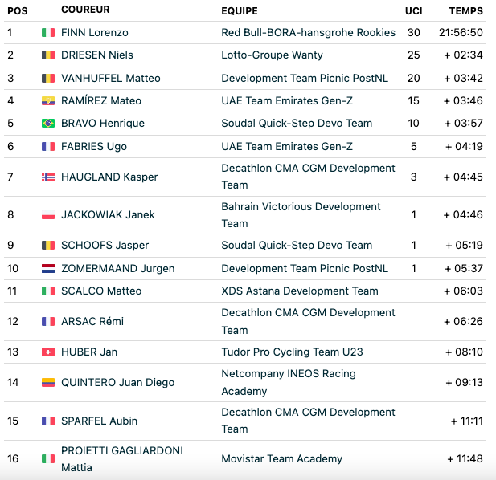Image resolution: width=496 pixels, height=480 pixels.
Task: Click the UCI column header
Action: [x=413, y=11]
